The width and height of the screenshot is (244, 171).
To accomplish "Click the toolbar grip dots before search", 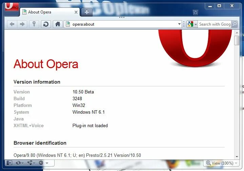I will (184, 24).
